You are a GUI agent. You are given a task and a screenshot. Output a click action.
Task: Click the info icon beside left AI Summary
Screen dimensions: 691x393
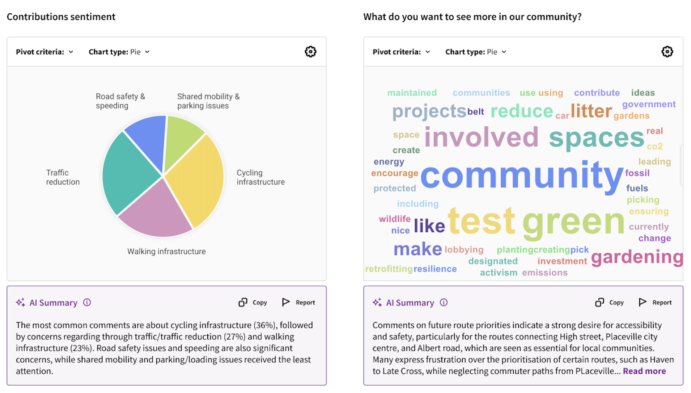[87, 302]
